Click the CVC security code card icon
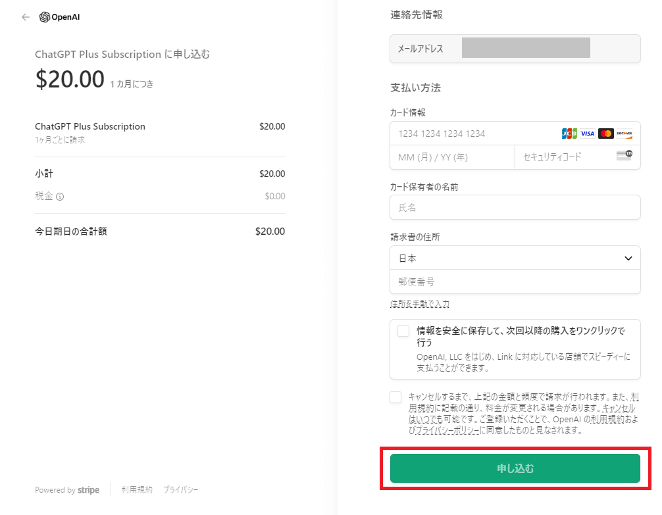This screenshot has height=515, width=662. point(624,156)
